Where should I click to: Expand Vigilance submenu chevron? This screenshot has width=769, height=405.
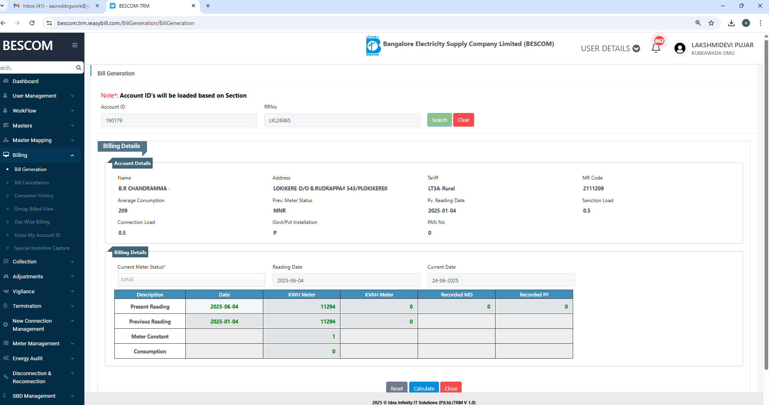72,291
